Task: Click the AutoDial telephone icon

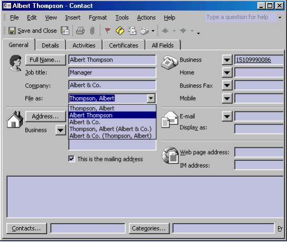Action: point(144,31)
